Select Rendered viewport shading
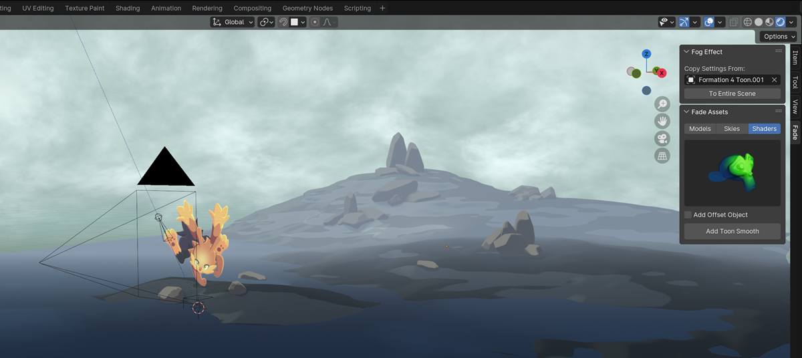The image size is (802, 358). [780, 22]
